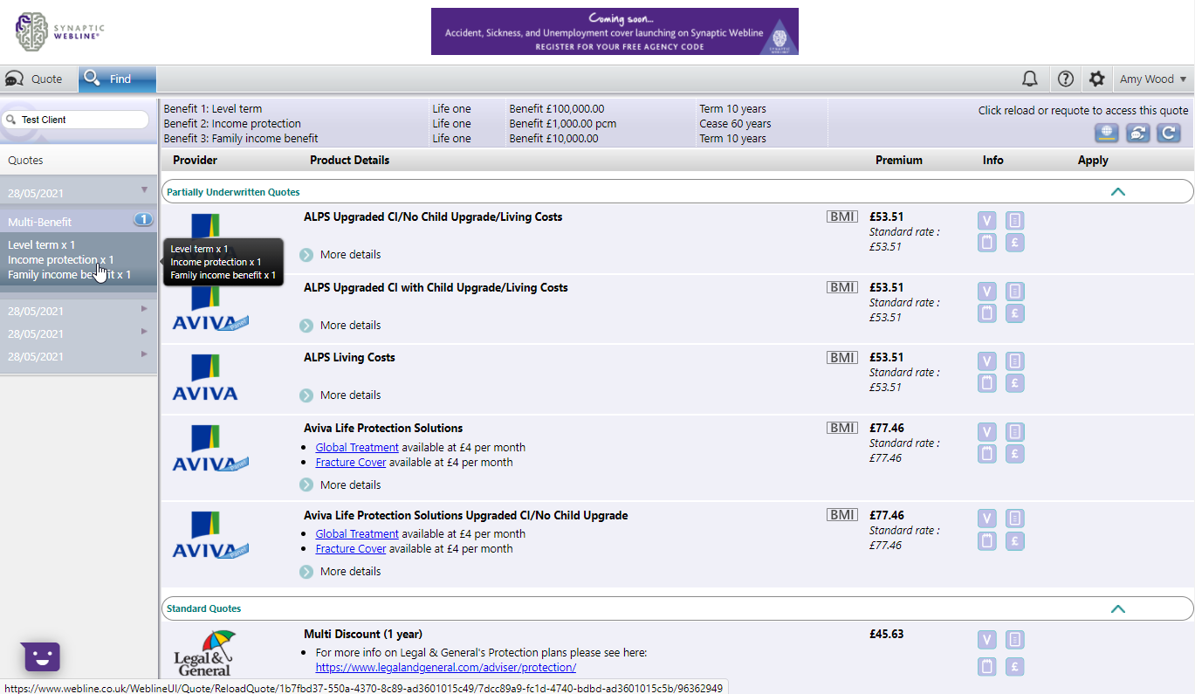Open notepad icon in ALPS Living Costs row
Screen dimensions: 1195x694
987,383
